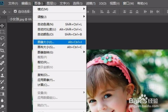
Task: Expand the 调整(J) submenu
Action: tap(60, 17)
